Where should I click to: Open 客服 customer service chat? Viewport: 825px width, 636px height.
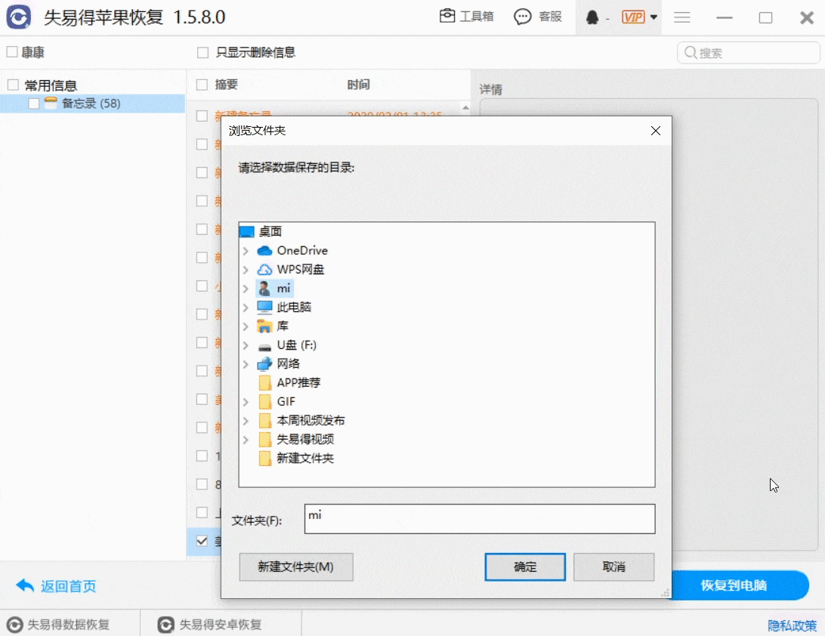[538, 17]
